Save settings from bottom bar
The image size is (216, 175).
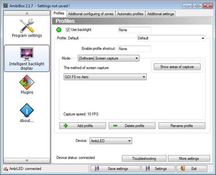tap(115, 169)
